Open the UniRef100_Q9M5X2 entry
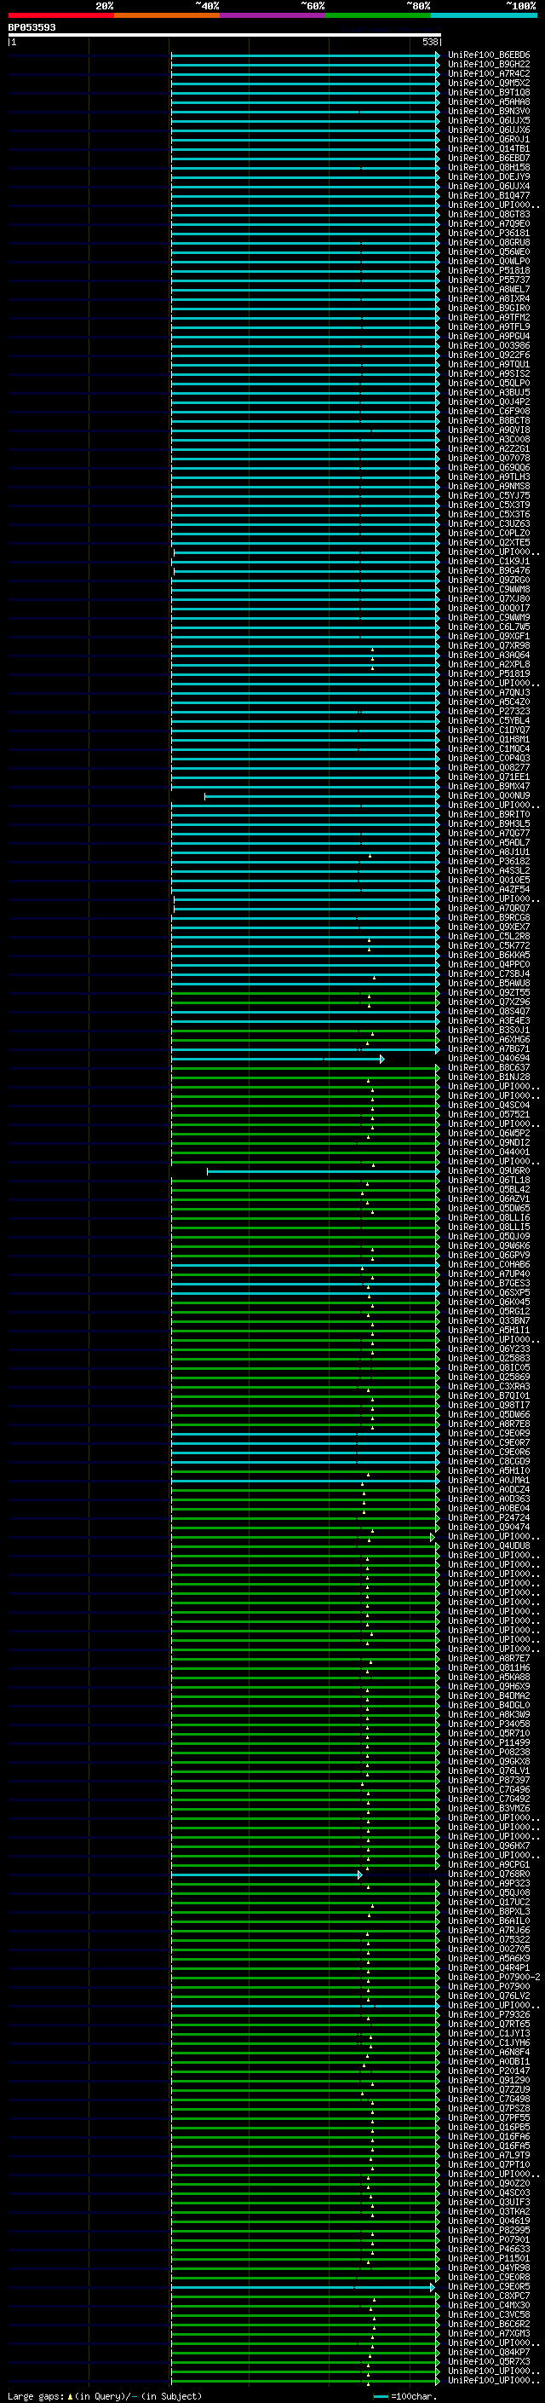 (489, 83)
